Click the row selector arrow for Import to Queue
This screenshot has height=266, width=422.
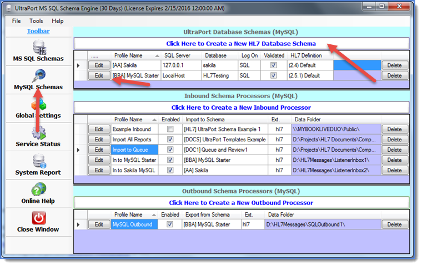tap(79, 150)
